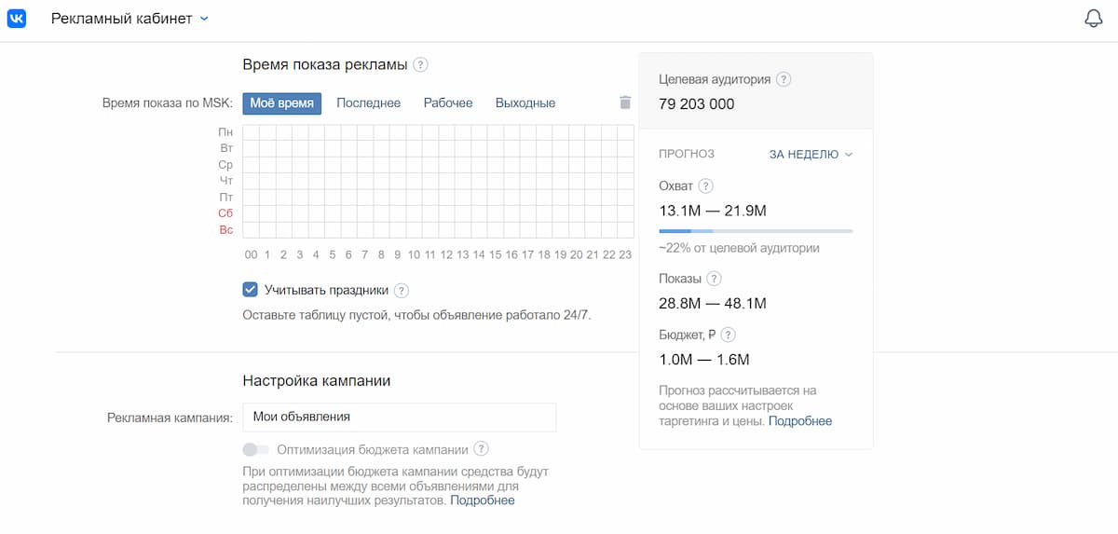The height and width of the screenshot is (534, 1118).
Task: Open the За неделю forecast period dropdown
Action: pyautogui.click(x=811, y=155)
